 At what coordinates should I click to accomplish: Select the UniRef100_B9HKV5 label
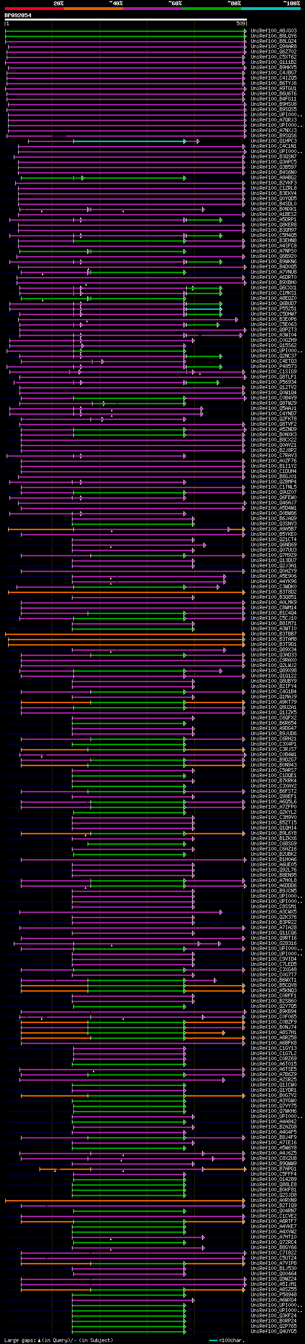pyautogui.click(x=273, y=67)
